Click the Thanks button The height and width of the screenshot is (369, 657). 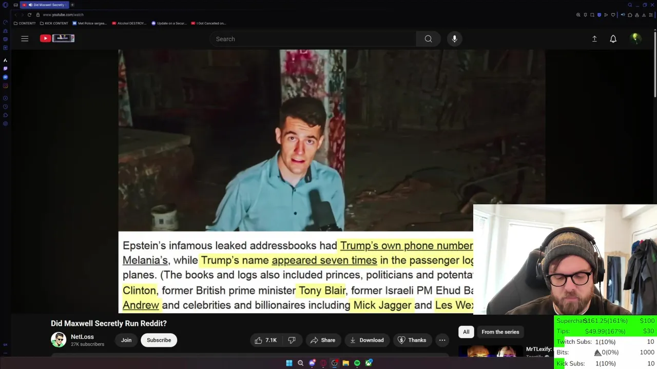point(412,340)
